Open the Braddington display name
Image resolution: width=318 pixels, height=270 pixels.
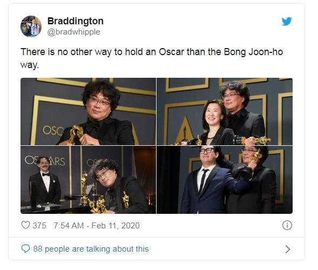point(76,21)
